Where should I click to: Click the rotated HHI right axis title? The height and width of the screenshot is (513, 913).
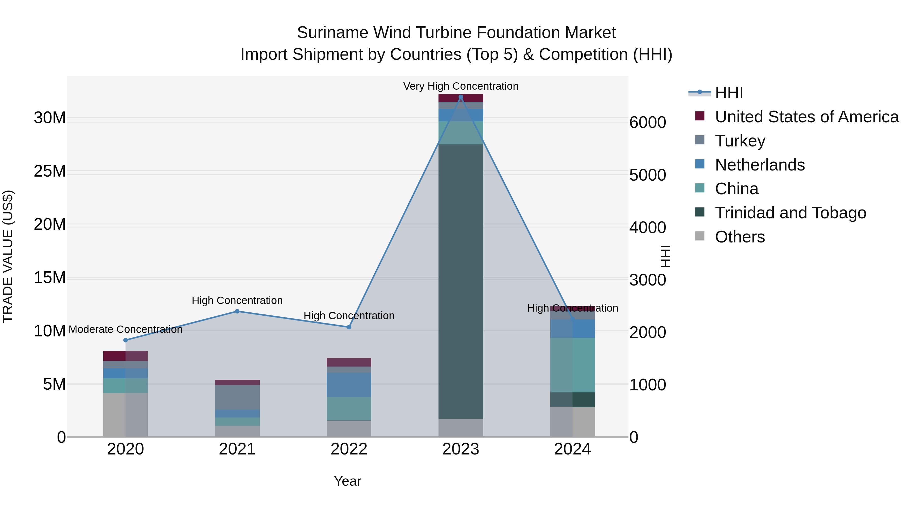tap(666, 256)
